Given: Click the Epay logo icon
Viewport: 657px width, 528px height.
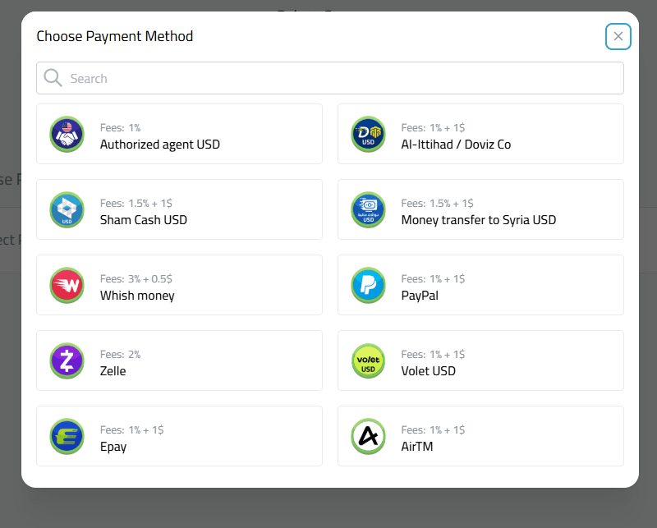Looking at the screenshot, I should pyautogui.click(x=67, y=436).
